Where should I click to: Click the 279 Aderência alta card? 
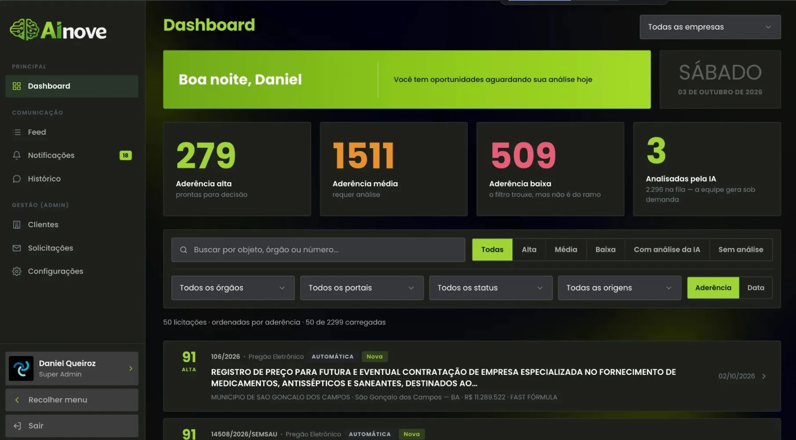pyautogui.click(x=237, y=169)
